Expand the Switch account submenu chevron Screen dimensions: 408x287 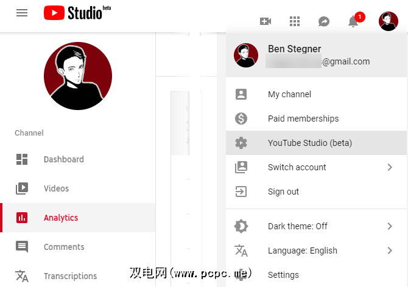(x=390, y=167)
